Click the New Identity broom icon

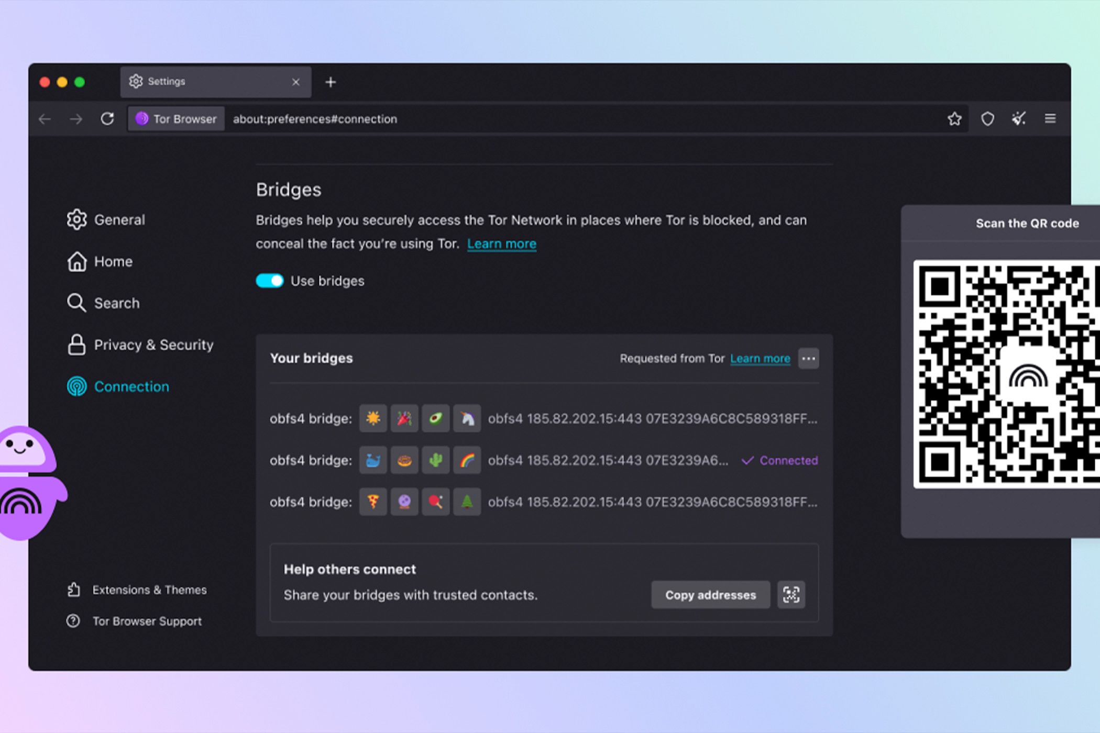pyautogui.click(x=1018, y=119)
